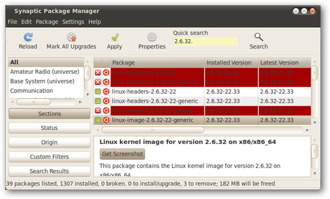This screenshot has height=199, width=330.
Task: Click sections list horizontal scrollbar thumb
Action: [34, 102]
